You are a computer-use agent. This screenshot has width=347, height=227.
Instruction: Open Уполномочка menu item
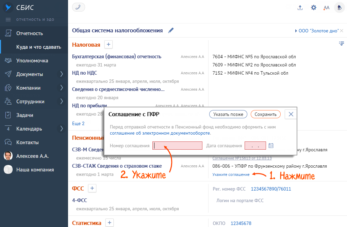pos(32,61)
